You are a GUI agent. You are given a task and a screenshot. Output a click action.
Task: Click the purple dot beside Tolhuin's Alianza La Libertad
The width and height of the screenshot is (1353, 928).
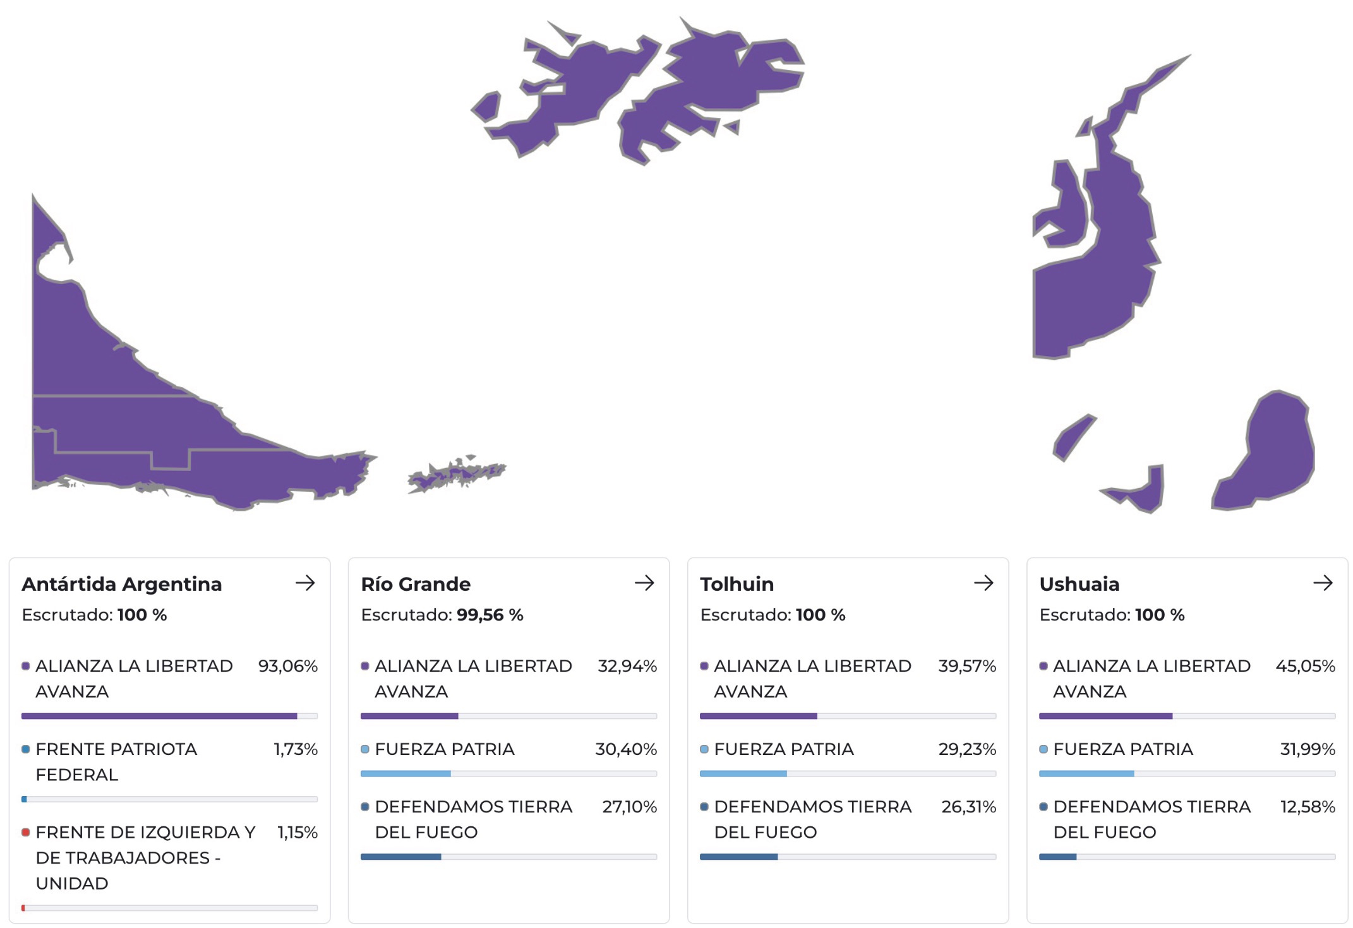click(704, 666)
